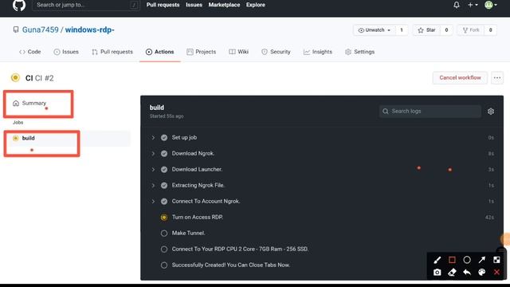Click the Connect To Your RDP pending circle

coord(164,250)
